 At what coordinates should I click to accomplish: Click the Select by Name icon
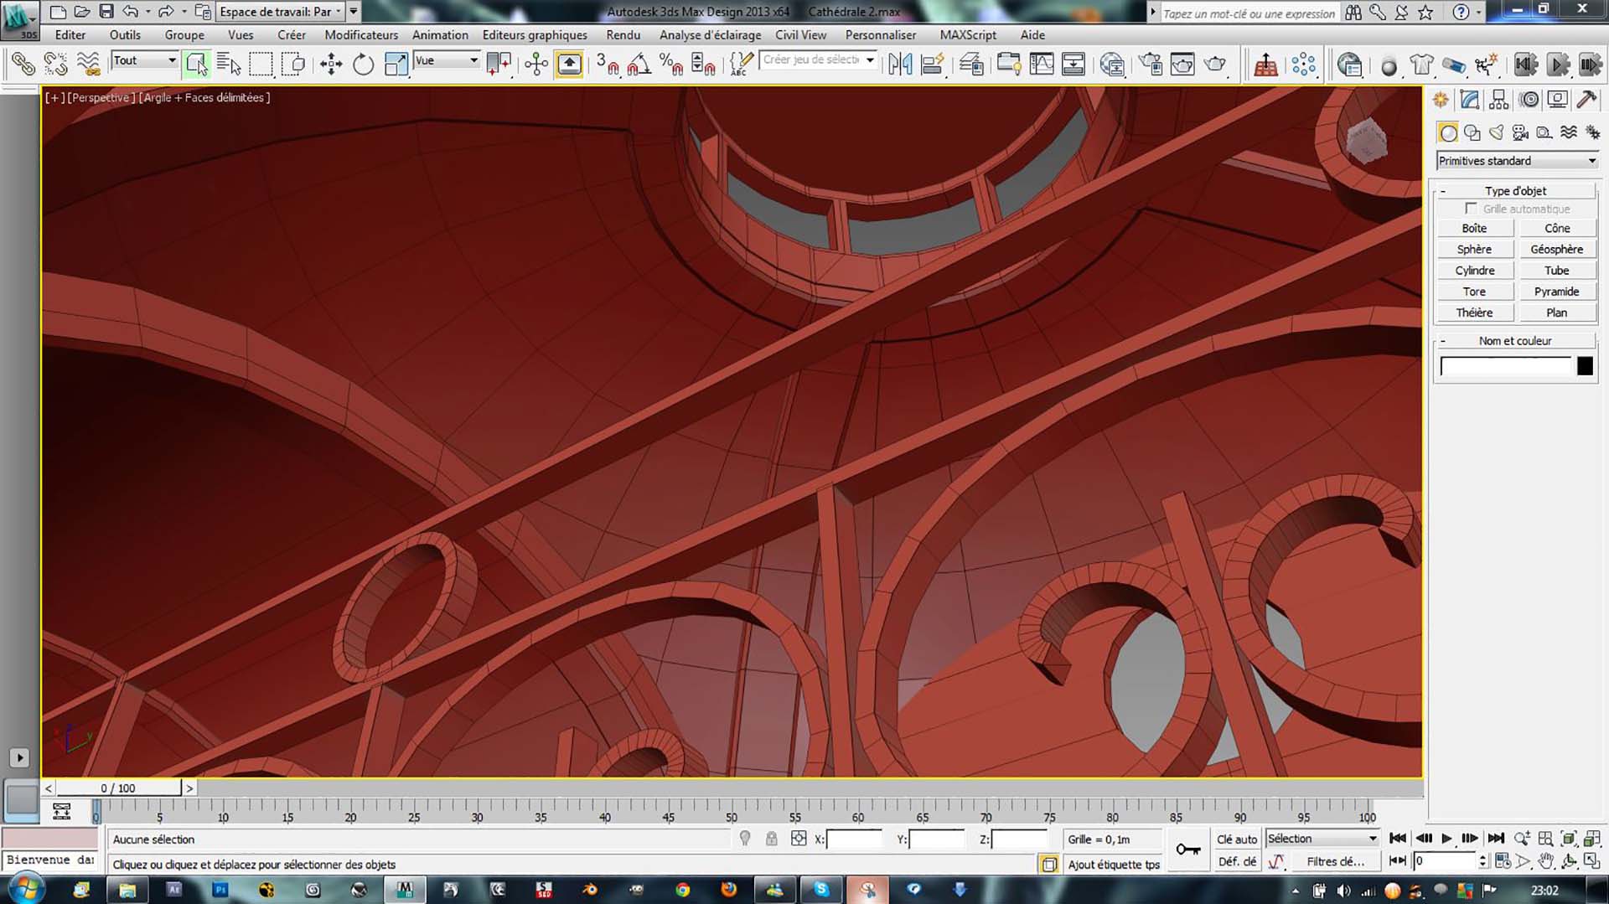click(228, 65)
